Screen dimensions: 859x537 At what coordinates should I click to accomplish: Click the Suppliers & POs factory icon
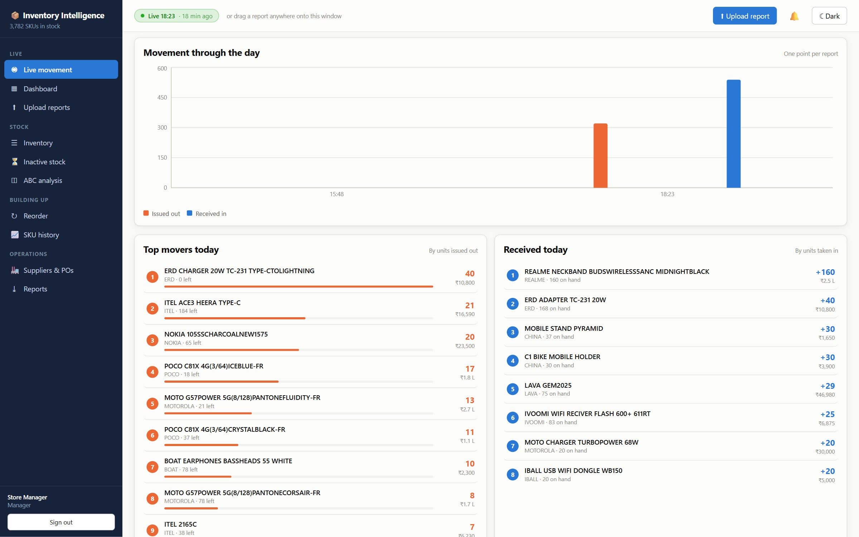[15, 270]
